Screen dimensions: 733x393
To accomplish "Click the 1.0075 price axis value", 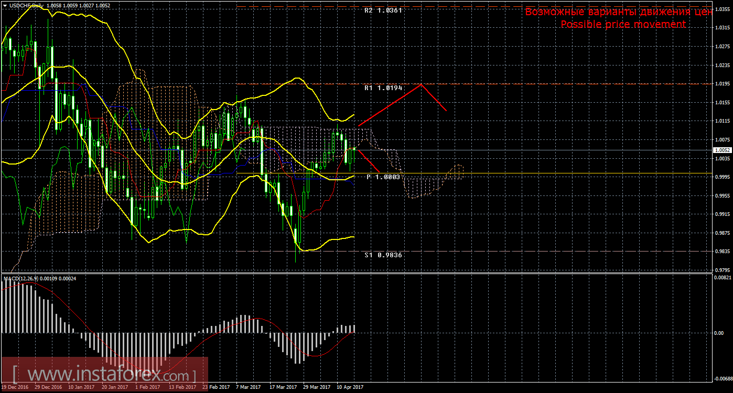I will point(723,140).
